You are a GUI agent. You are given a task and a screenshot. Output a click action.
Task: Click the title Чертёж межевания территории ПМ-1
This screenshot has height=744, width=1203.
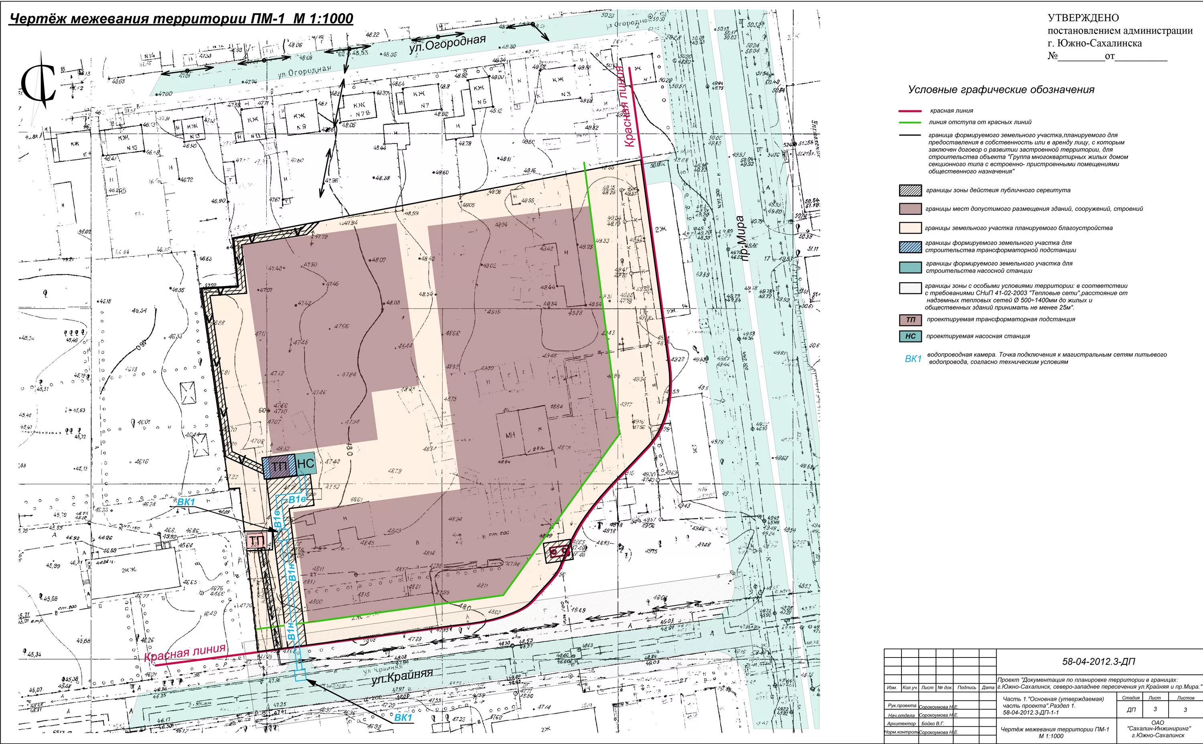(181, 19)
